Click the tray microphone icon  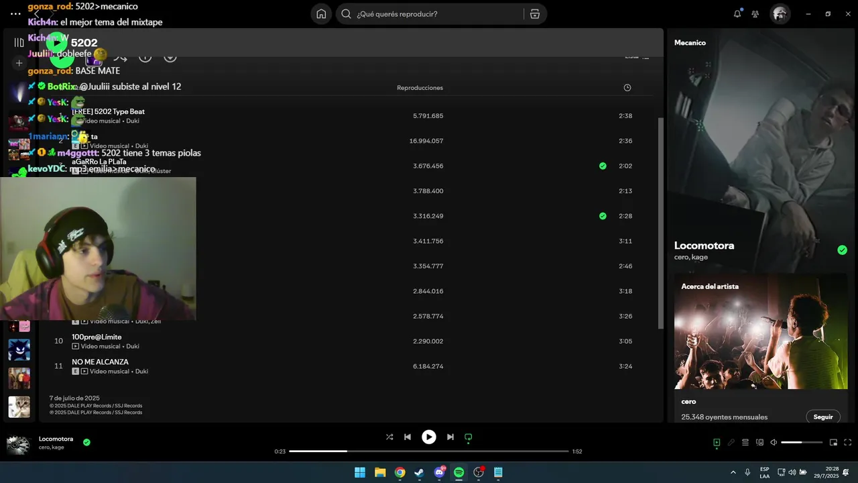(x=747, y=472)
